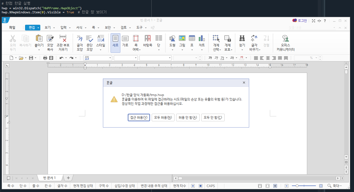Insert a table with 표 icon

(192, 38)
